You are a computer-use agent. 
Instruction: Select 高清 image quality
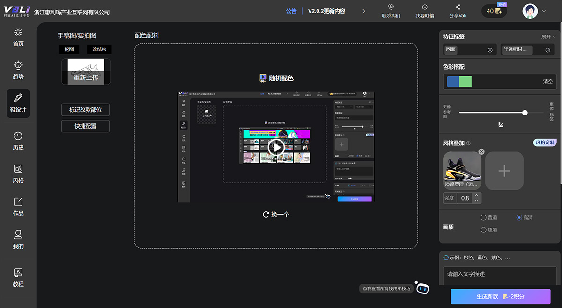point(519,218)
